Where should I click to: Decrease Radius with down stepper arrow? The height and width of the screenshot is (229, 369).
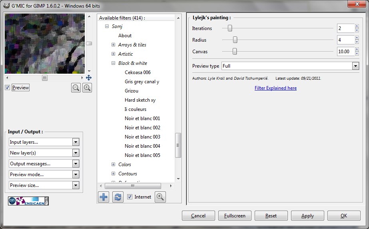point(357,42)
